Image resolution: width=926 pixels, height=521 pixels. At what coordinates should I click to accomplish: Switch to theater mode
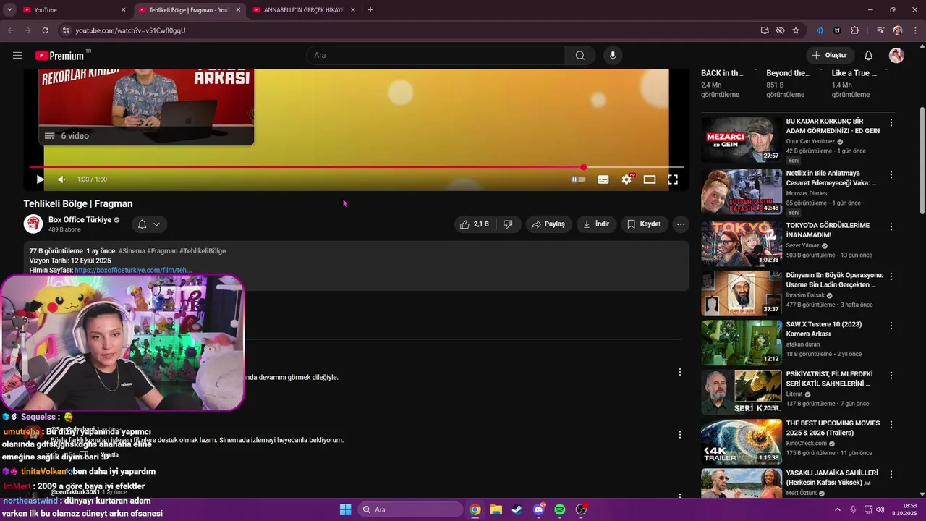click(650, 179)
